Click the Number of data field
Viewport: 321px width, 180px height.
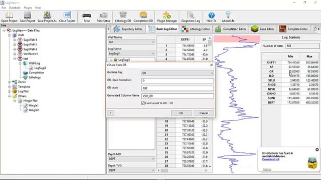302,46
